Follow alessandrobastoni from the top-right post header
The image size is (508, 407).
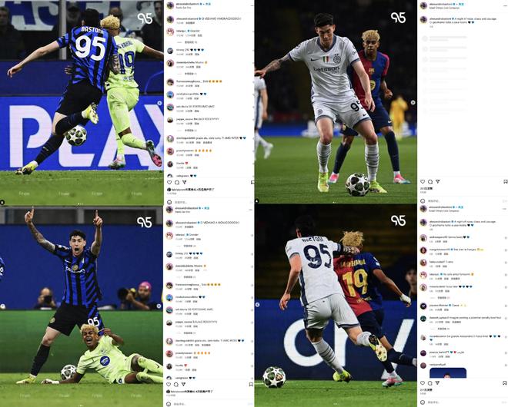[x=462, y=4]
